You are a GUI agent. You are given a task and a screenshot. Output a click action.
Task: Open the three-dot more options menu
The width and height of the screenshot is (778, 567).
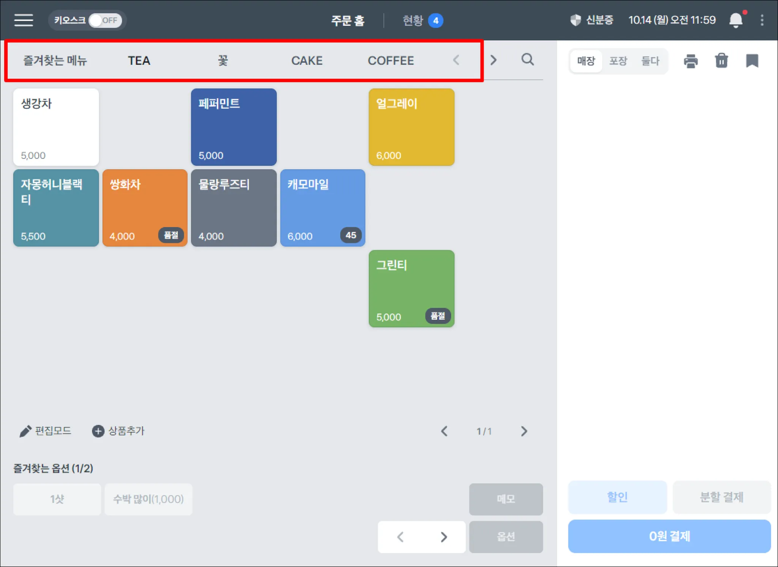click(762, 20)
